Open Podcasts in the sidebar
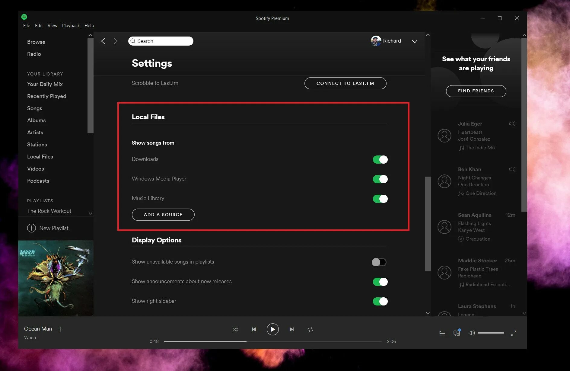Image resolution: width=570 pixels, height=371 pixels. click(x=38, y=181)
